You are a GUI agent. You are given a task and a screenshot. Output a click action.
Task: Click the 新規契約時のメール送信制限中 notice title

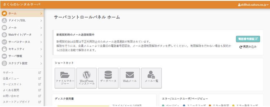[75, 35]
